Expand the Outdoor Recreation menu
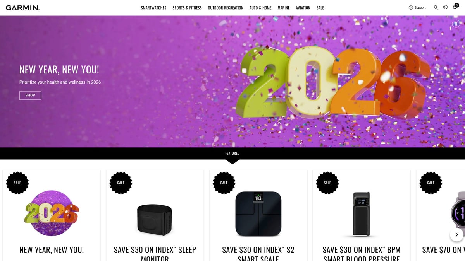Image resolution: width=465 pixels, height=261 pixels. tap(226, 8)
